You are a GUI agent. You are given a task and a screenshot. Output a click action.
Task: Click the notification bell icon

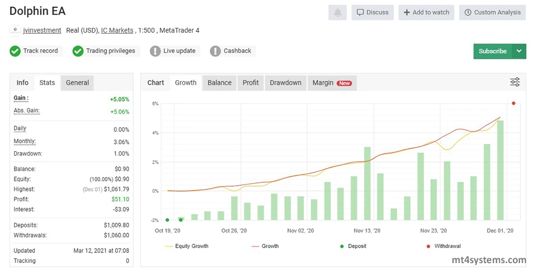pyautogui.click(x=338, y=12)
